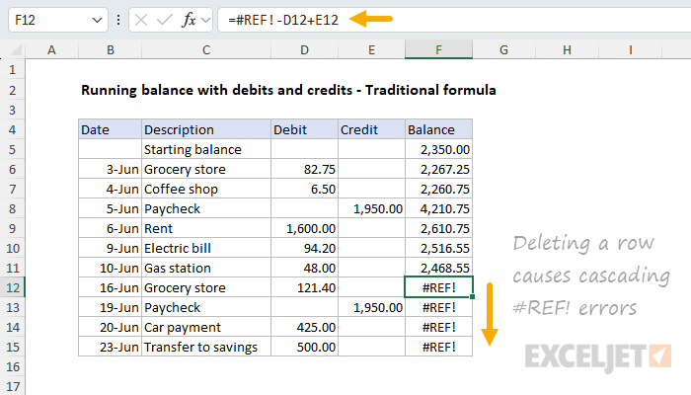
Task: Click the balance cell '2,610.75'
Action: tap(438, 228)
